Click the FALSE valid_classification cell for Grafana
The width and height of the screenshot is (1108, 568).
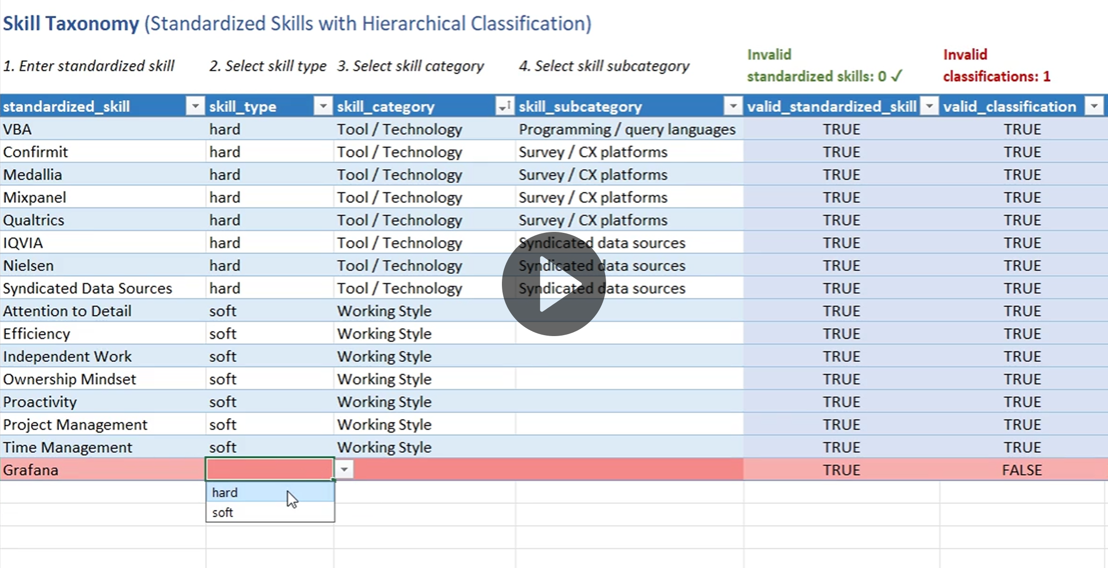click(1023, 470)
